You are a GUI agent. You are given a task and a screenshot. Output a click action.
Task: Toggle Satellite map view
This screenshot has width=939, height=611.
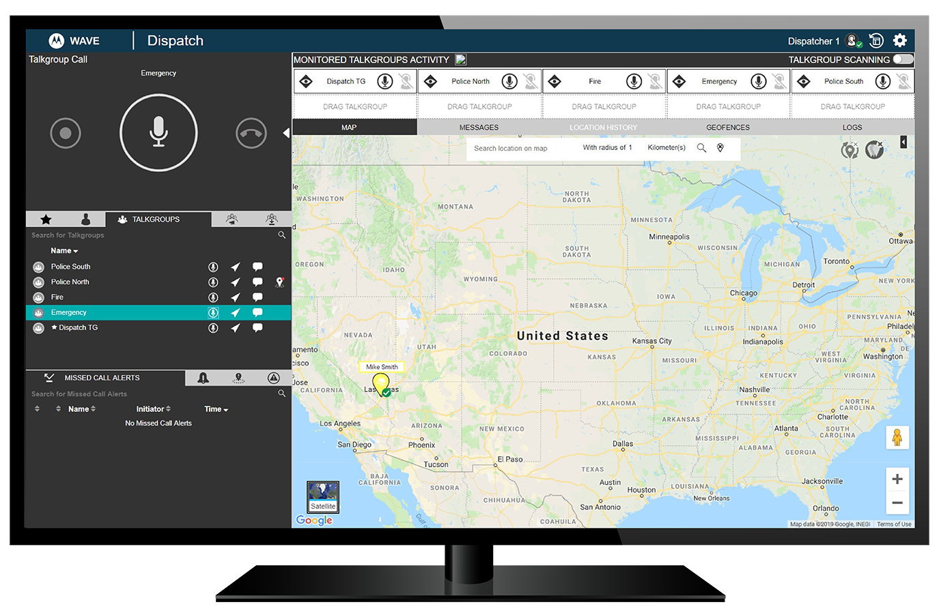[x=323, y=497]
